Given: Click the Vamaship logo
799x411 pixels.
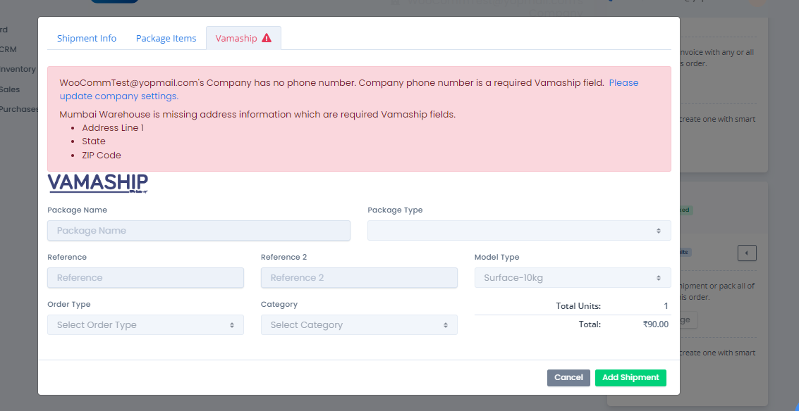Looking at the screenshot, I should point(98,184).
